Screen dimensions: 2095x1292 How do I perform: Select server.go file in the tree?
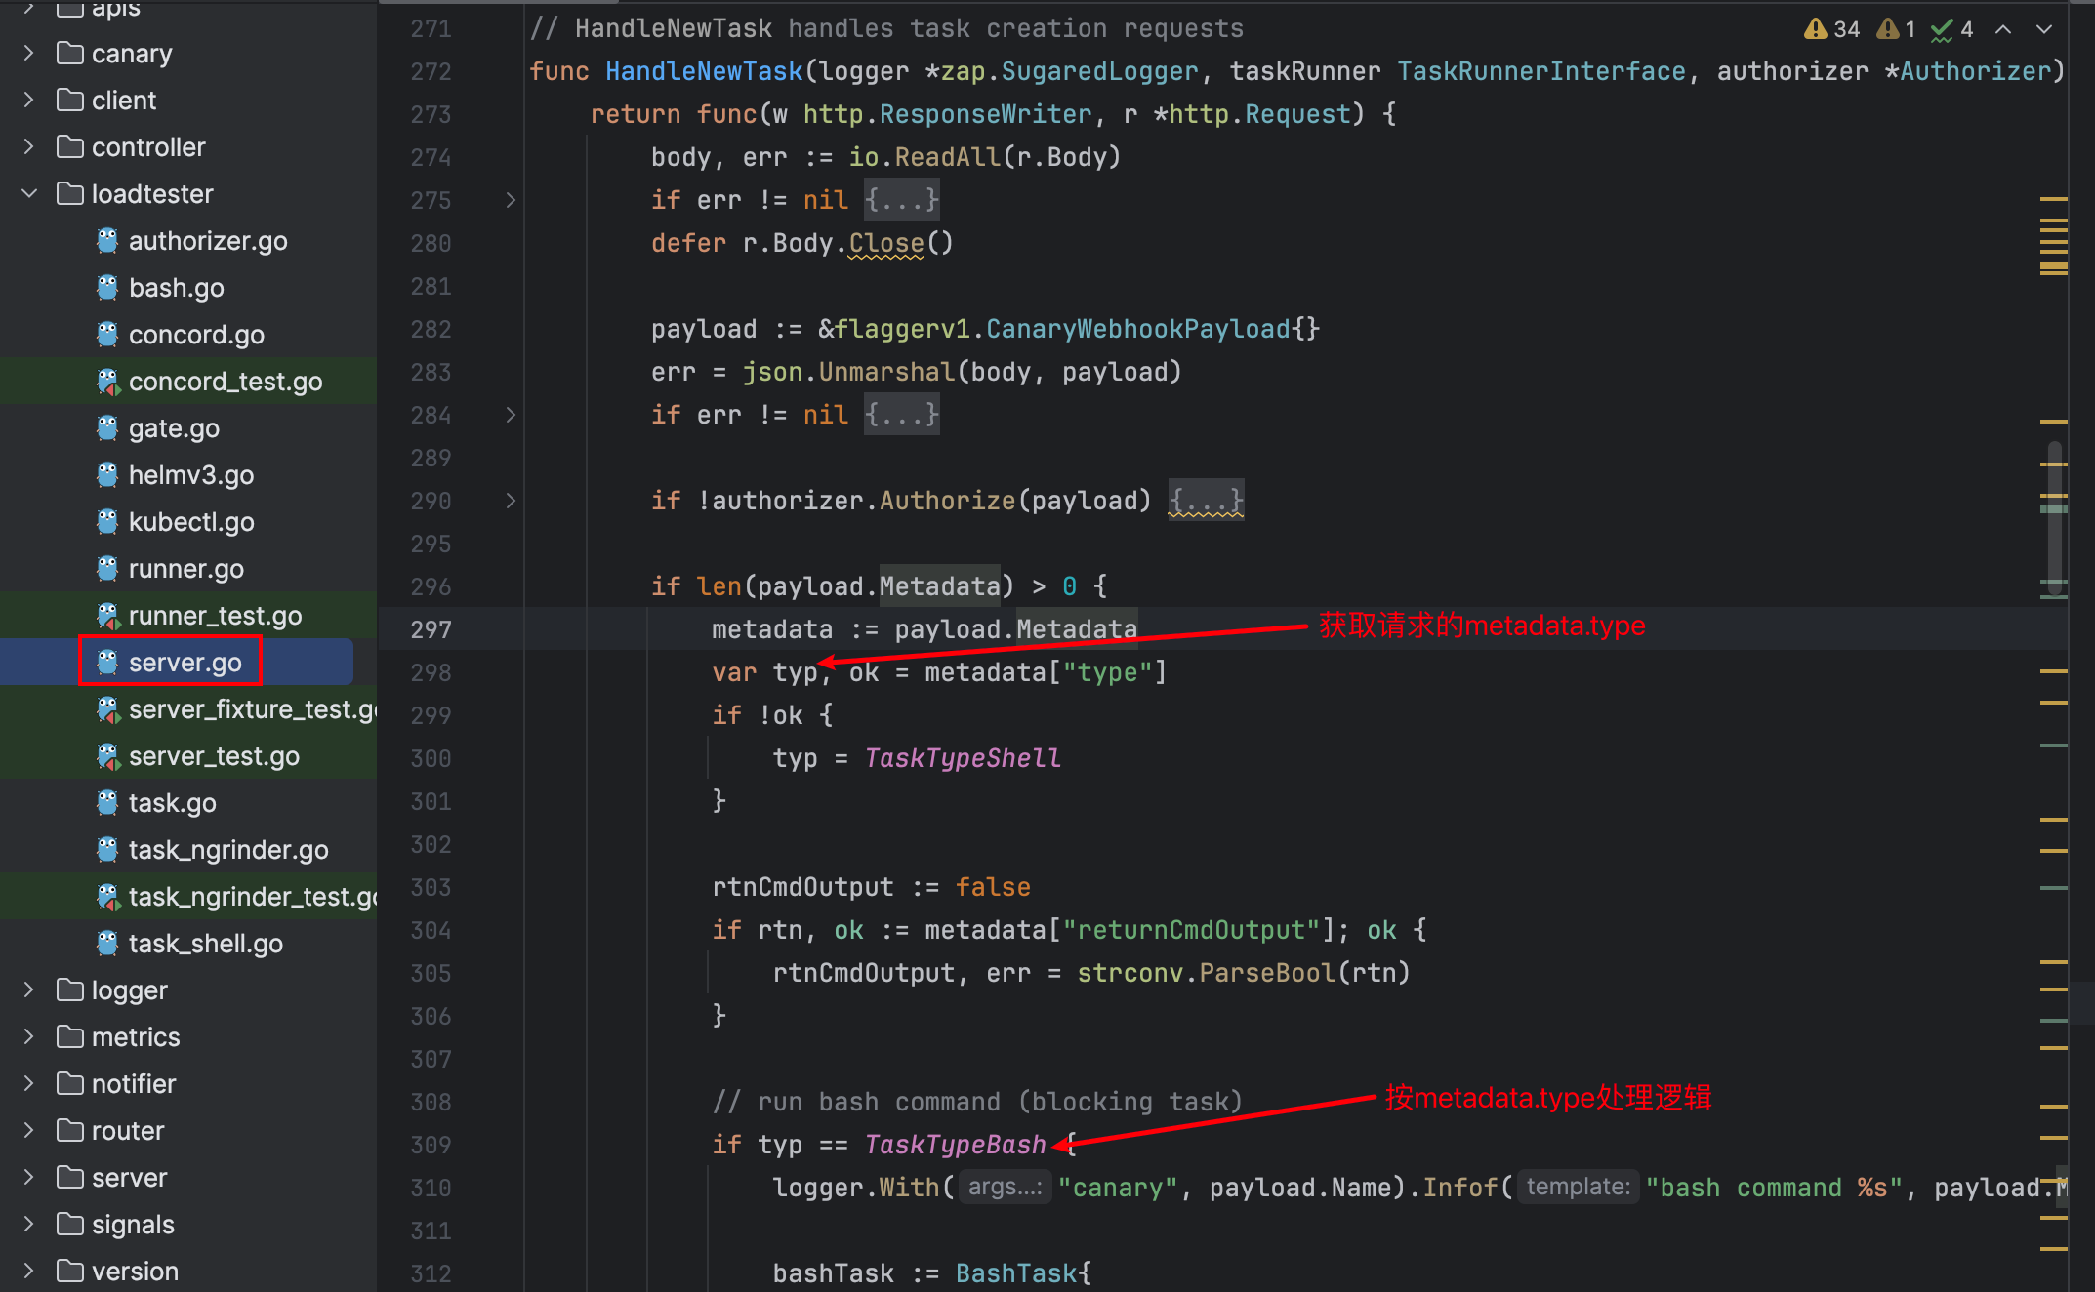pyautogui.click(x=185, y=663)
